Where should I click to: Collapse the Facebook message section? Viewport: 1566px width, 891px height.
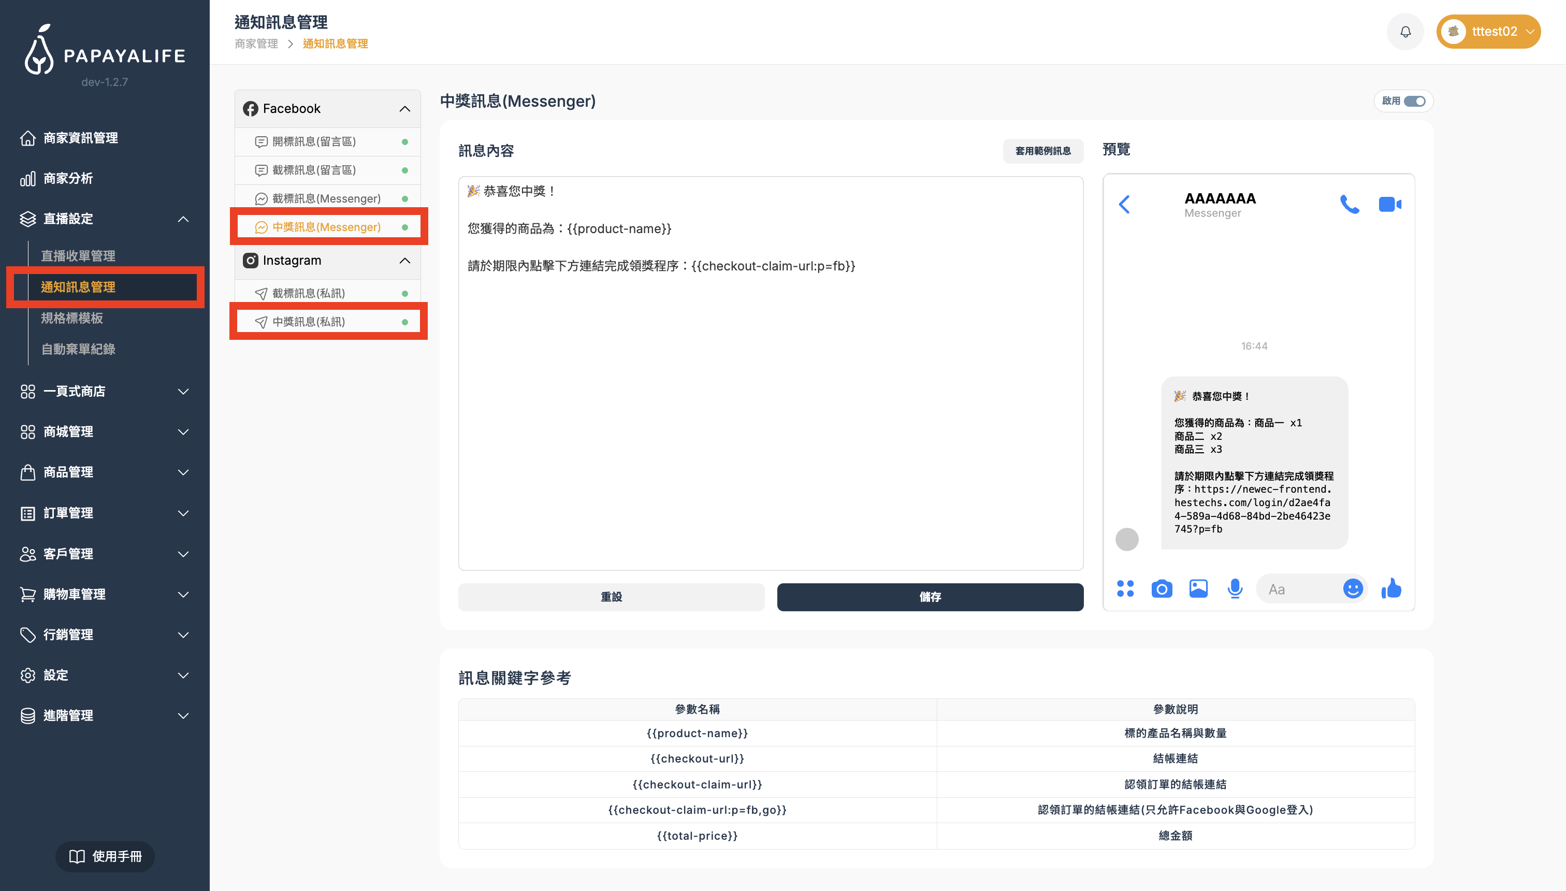point(404,108)
